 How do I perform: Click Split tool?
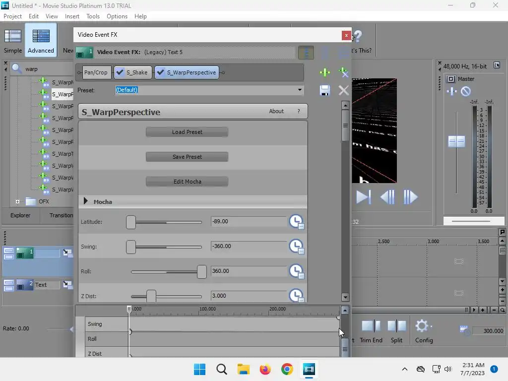click(x=396, y=331)
